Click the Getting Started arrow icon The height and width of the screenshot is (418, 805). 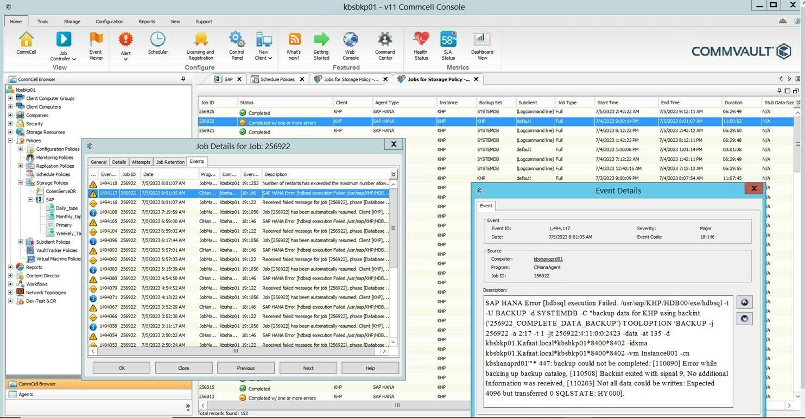(321, 39)
